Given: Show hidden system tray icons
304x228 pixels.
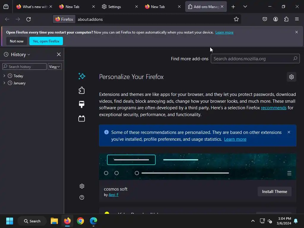Looking at the screenshot, I should pyautogui.click(x=253, y=221).
